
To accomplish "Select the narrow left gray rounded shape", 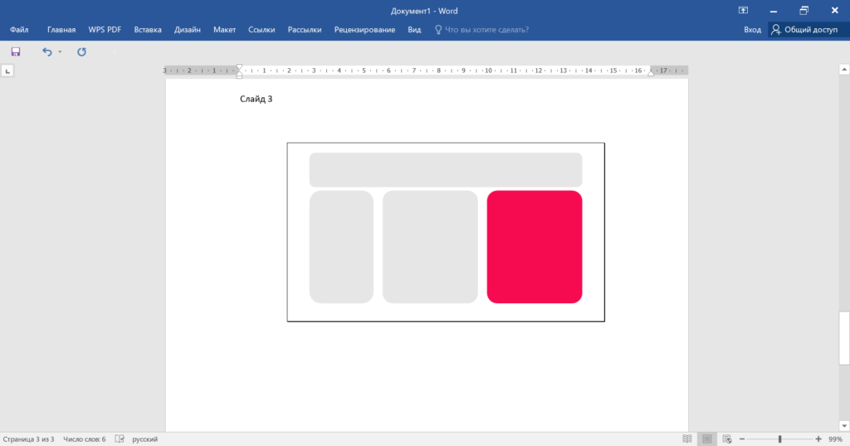I will [341, 247].
